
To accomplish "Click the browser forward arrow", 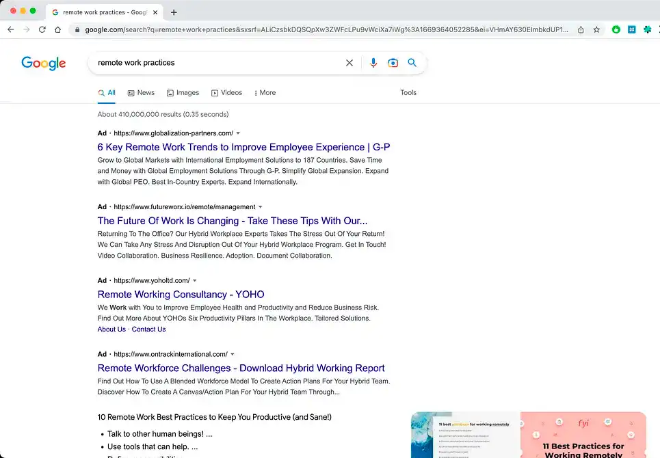I will (26, 29).
